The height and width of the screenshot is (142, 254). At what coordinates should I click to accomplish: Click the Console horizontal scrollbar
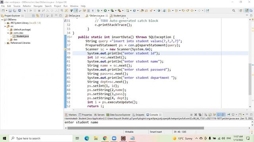click(x=136, y=128)
